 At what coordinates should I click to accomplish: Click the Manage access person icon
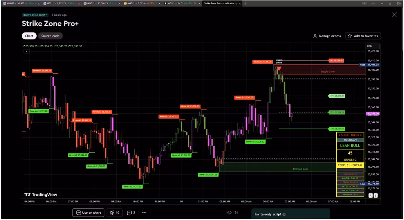pyautogui.click(x=315, y=36)
